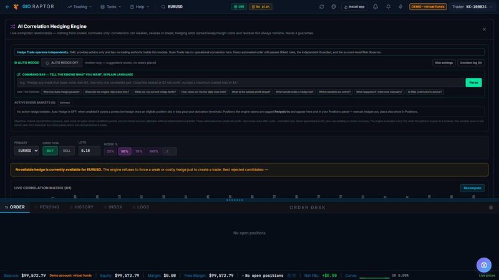
Task: Select SELL direction
Action: coord(67,151)
